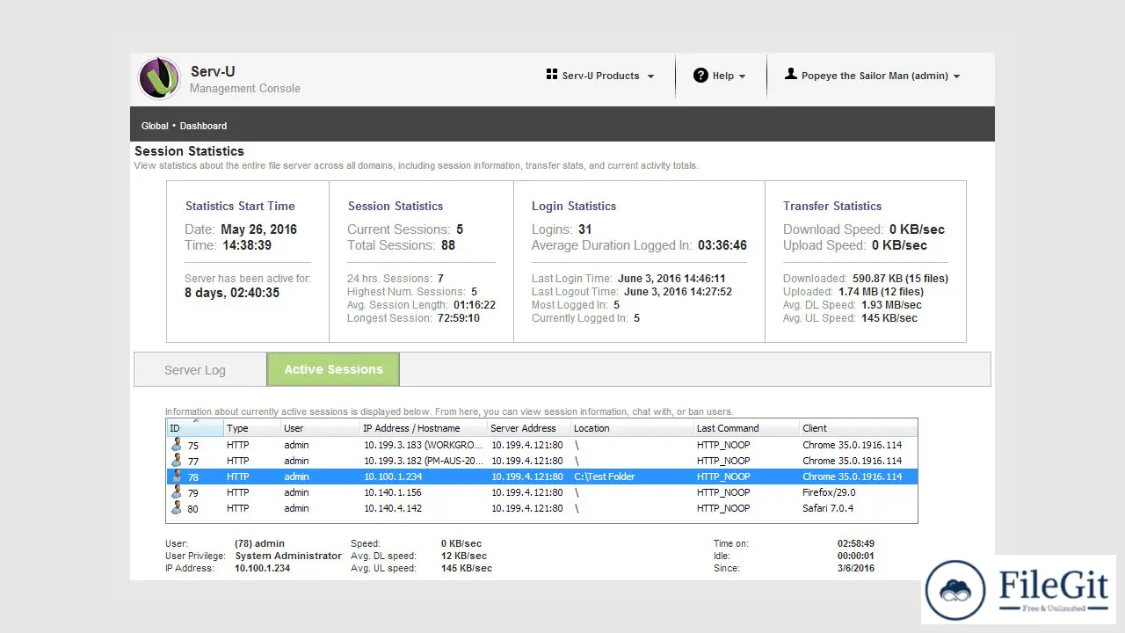
Task: Click user icon for session 75
Action: [177, 445]
